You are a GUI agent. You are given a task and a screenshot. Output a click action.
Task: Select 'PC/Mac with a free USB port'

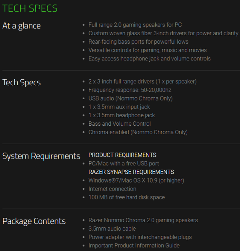[x=124, y=163]
